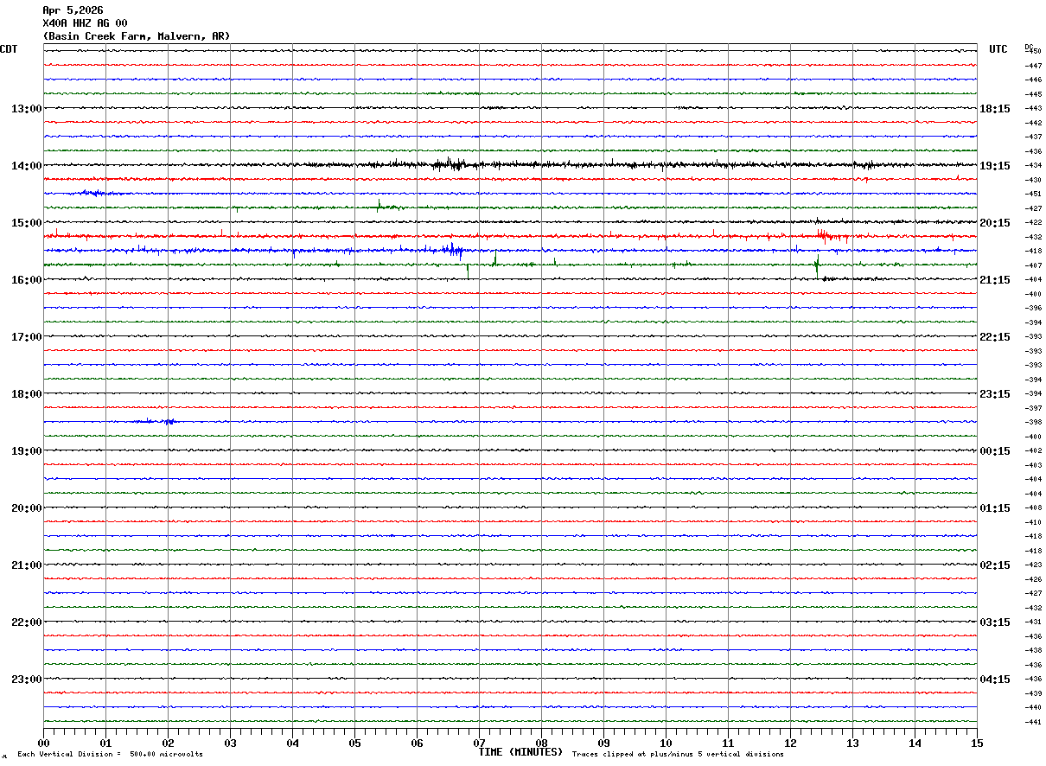Select the 17:00 CDT hour label
Image resolution: width=1046 pixels, height=766 pixels.
coord(27,337)
